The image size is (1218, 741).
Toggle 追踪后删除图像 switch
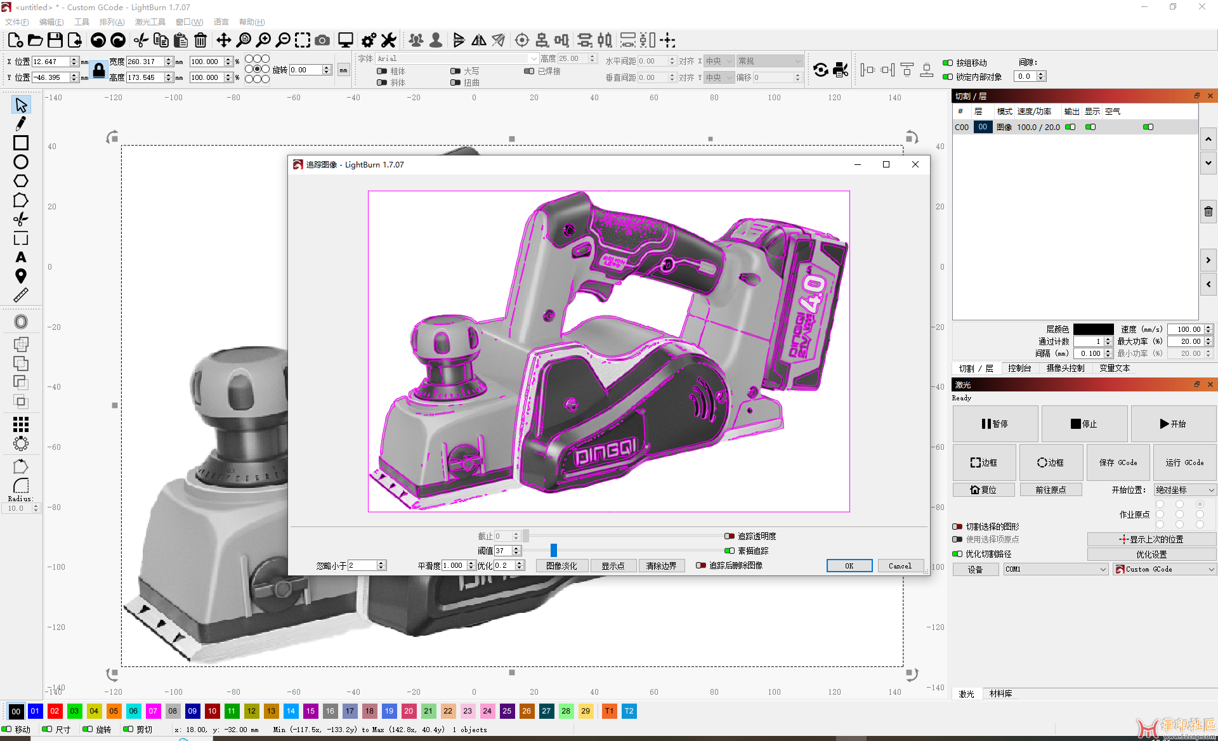pyautogui.click(x=701, y=565)
